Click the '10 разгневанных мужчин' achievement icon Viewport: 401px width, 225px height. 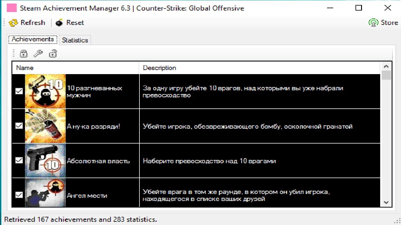[x=46, y=91]
